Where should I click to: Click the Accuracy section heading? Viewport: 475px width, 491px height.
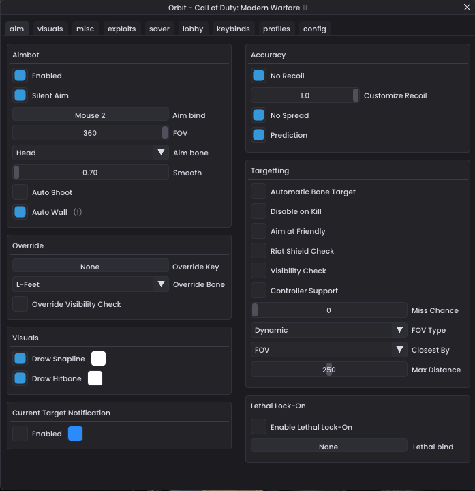pyautogui.click(x=268, y=55)
